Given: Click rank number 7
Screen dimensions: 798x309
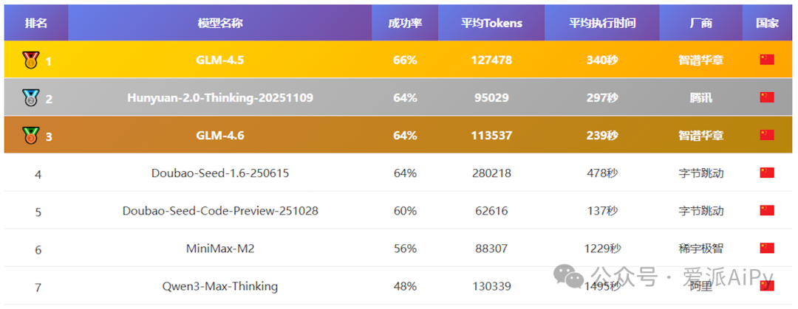Looking at the screenshot, I should tap(38, 287).
